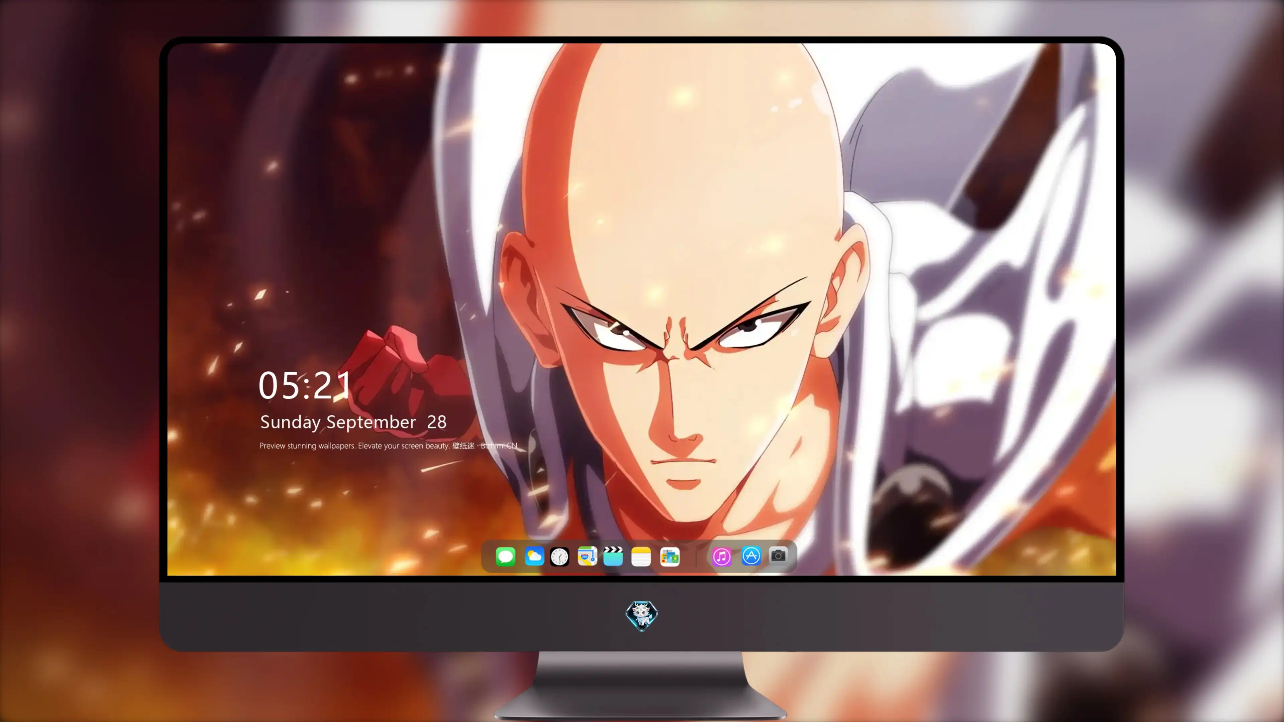Screen dimensions: 1284x722
Task: Open the Messages app in the dock
Action: click(506, 556)
